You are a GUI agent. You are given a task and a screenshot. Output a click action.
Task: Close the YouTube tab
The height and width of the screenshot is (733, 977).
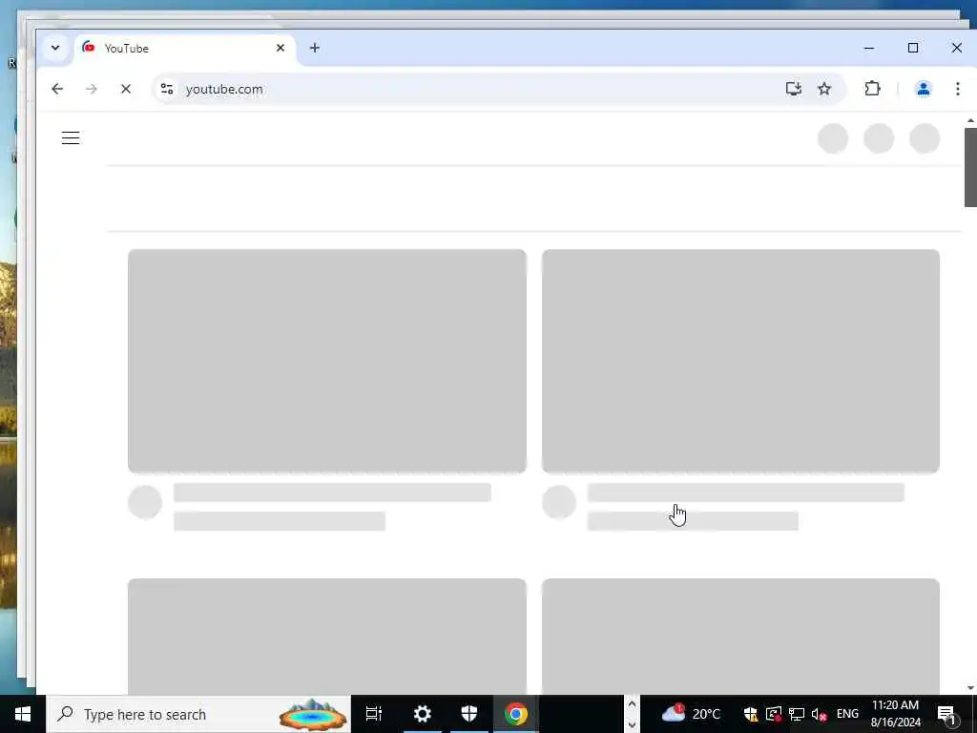(x=281, y=48)
